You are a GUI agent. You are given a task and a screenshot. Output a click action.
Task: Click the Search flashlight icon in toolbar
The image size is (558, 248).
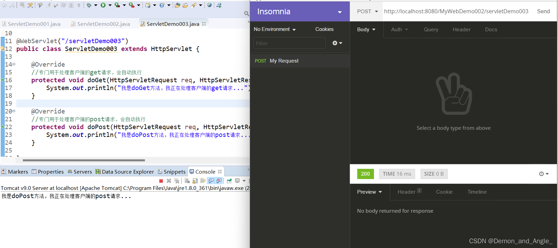[x=194, y=5]
